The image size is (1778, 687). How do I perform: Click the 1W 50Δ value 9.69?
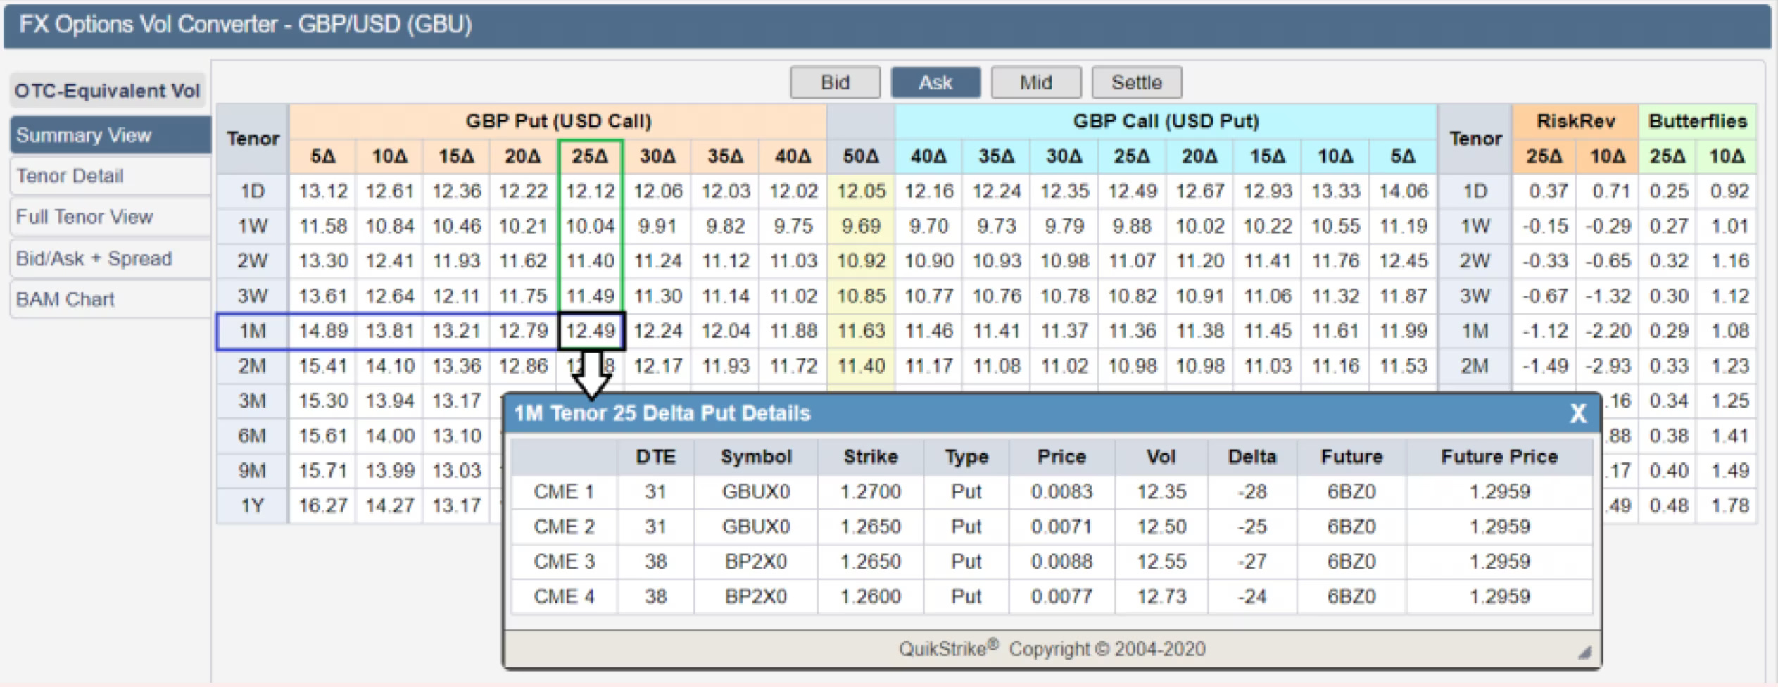(x=861, y=226)
